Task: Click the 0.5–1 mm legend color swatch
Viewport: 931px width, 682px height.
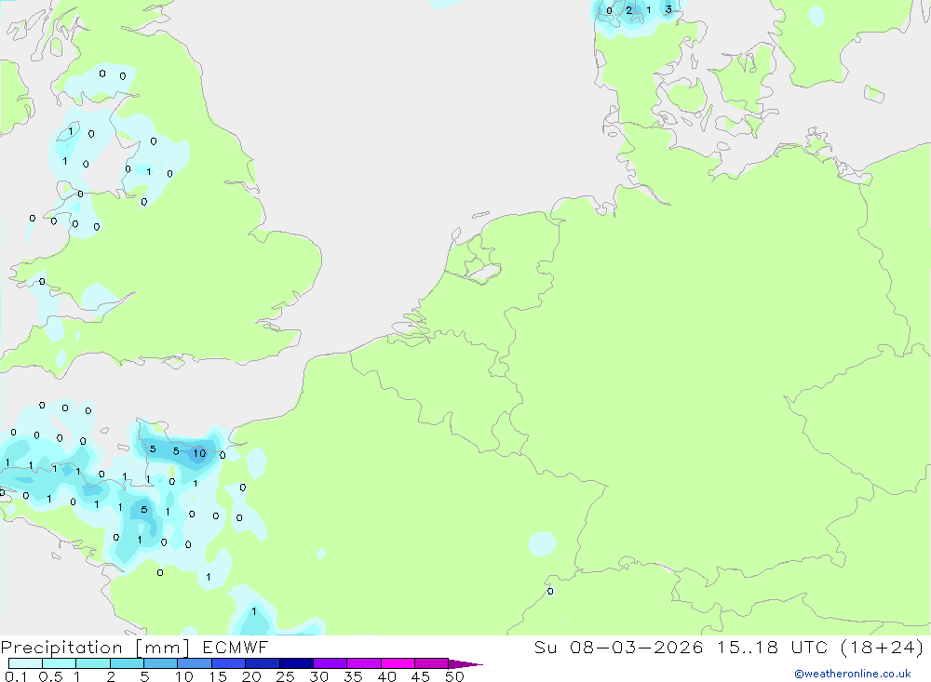Action: click(59, 663)
